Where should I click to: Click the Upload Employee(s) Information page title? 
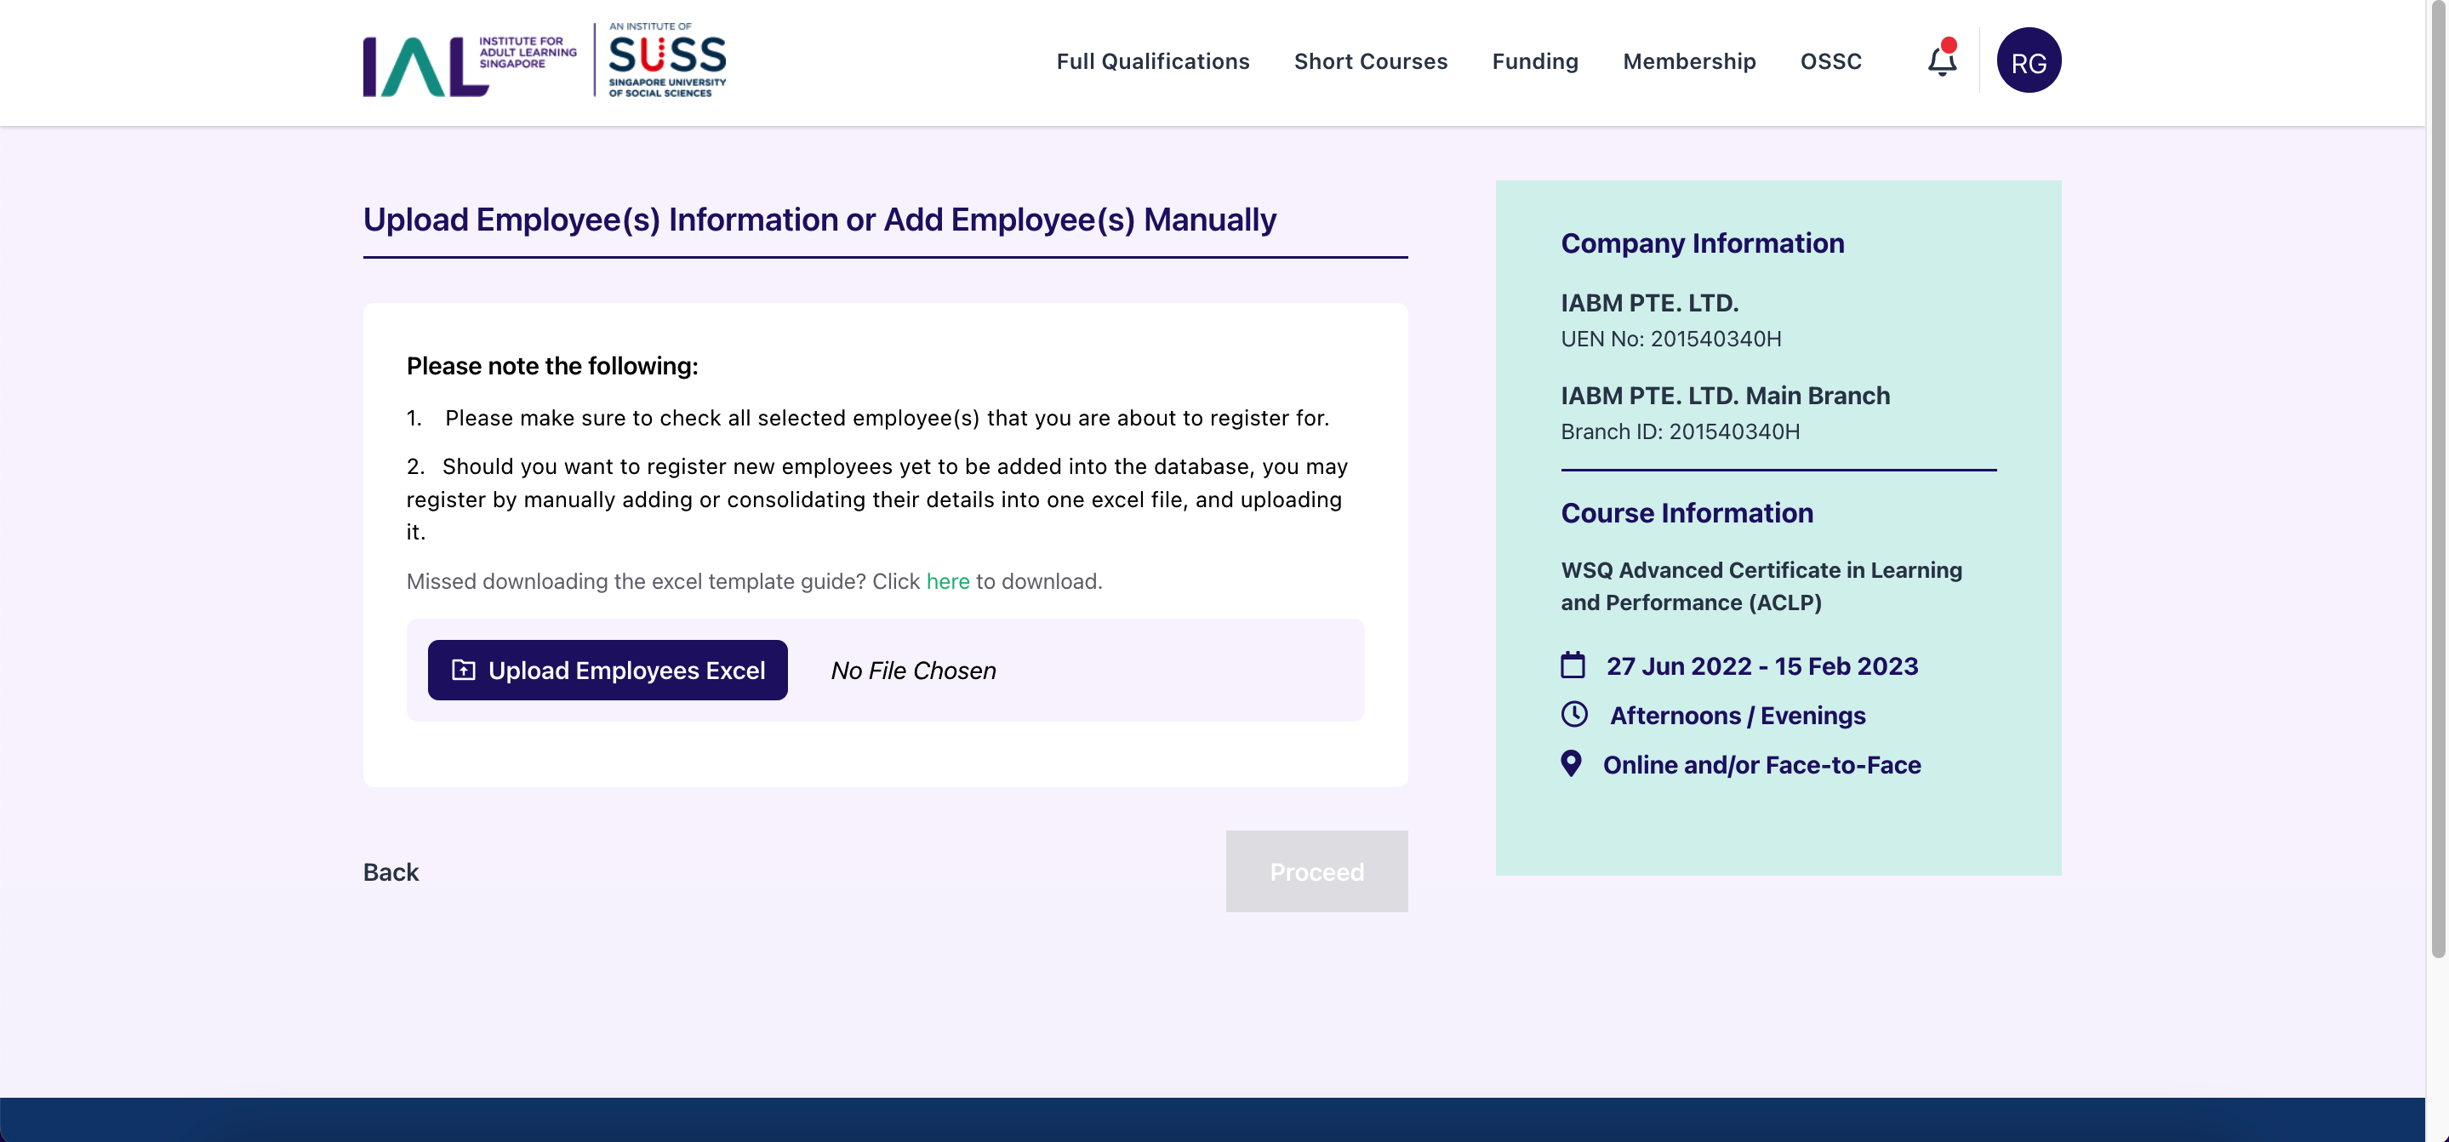pyautogui.click(x=819, y=219)
